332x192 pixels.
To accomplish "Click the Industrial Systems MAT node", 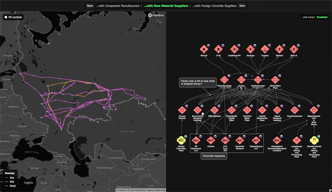I will (240, 140).
